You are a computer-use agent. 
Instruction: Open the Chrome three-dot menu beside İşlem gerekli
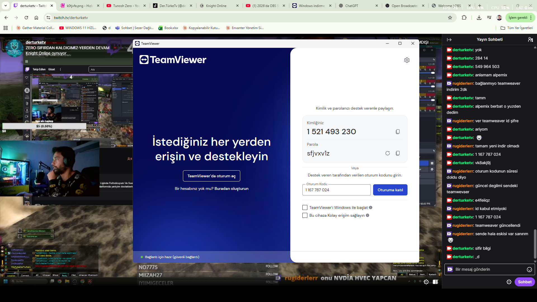coord(531,18)
